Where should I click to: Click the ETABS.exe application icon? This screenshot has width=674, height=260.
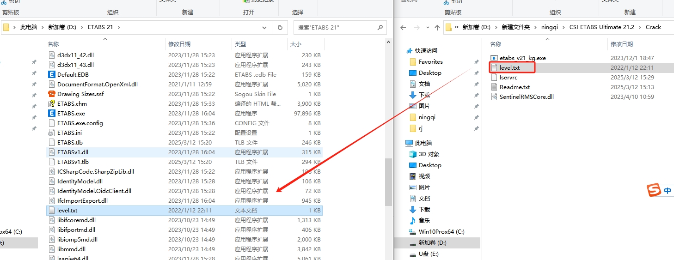[x=52, y=114]
